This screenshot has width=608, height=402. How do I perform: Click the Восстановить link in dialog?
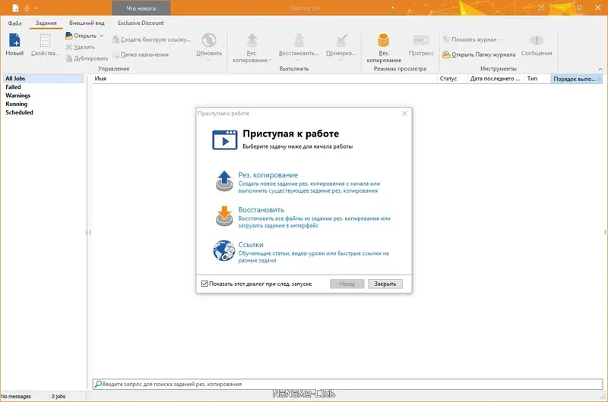(261, 209)
